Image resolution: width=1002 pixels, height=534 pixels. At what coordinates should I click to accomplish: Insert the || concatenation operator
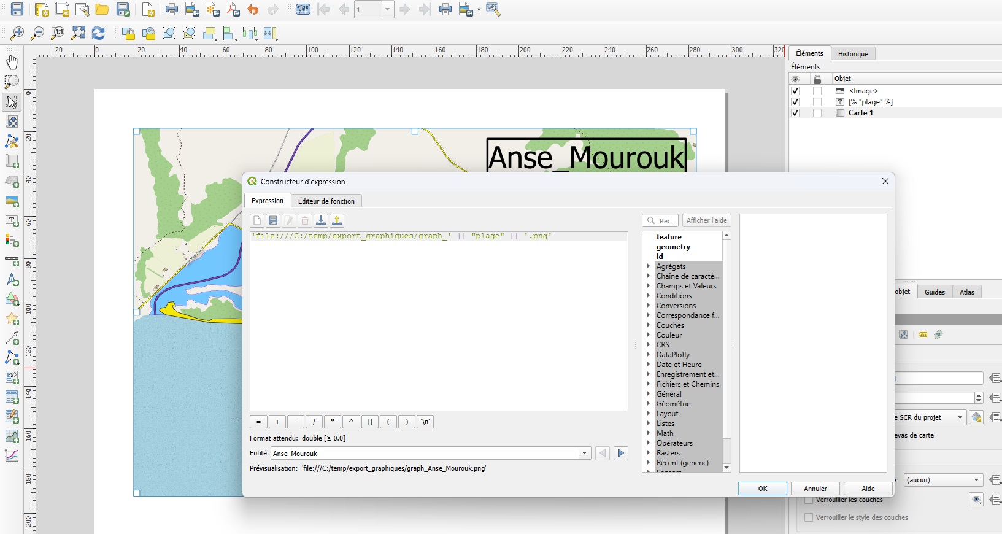(x=369, y=422)
